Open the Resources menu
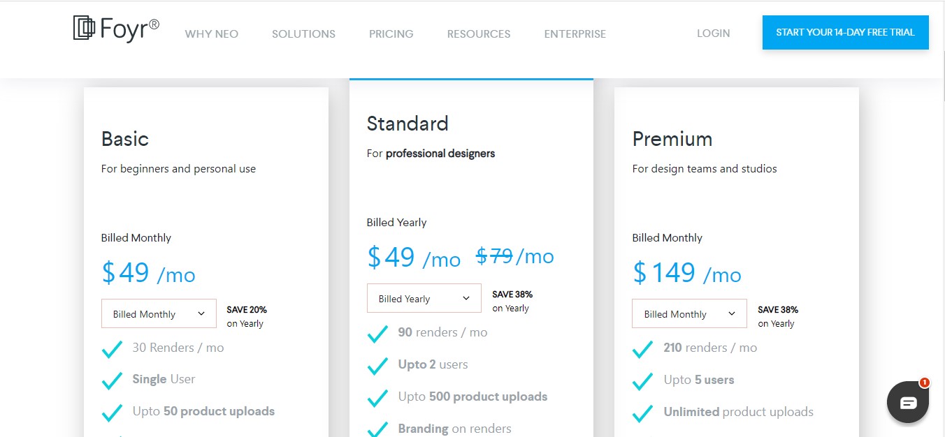The image size is (945, 437). click(479, 34)
